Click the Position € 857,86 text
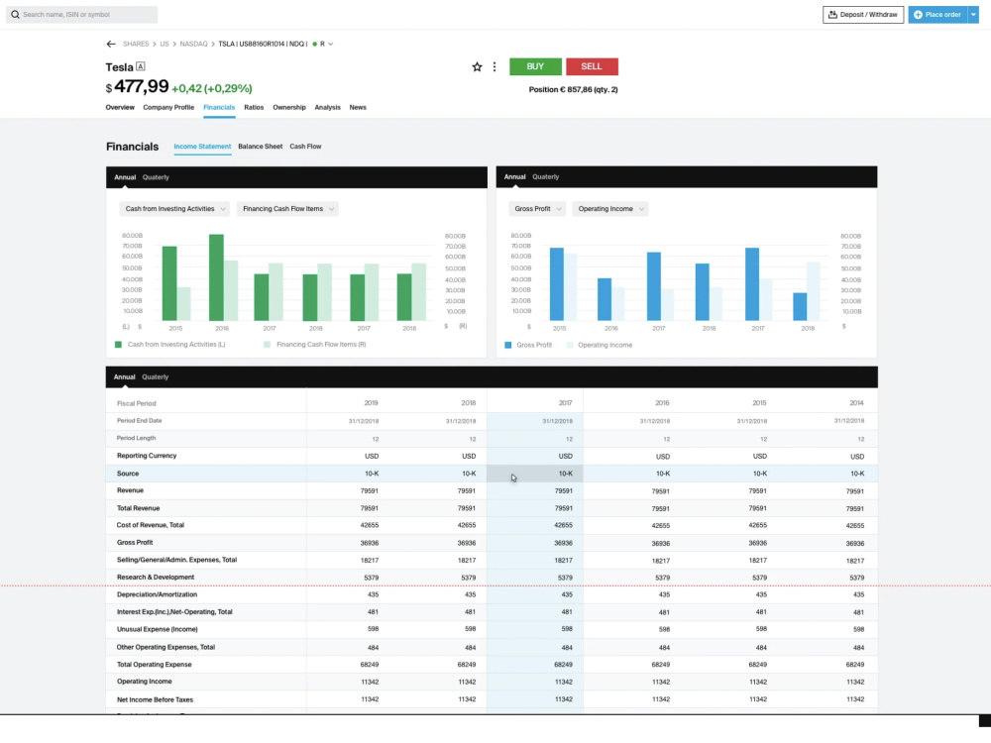The width and height of the screenshot is (991, 743). [x=573, y=90]
